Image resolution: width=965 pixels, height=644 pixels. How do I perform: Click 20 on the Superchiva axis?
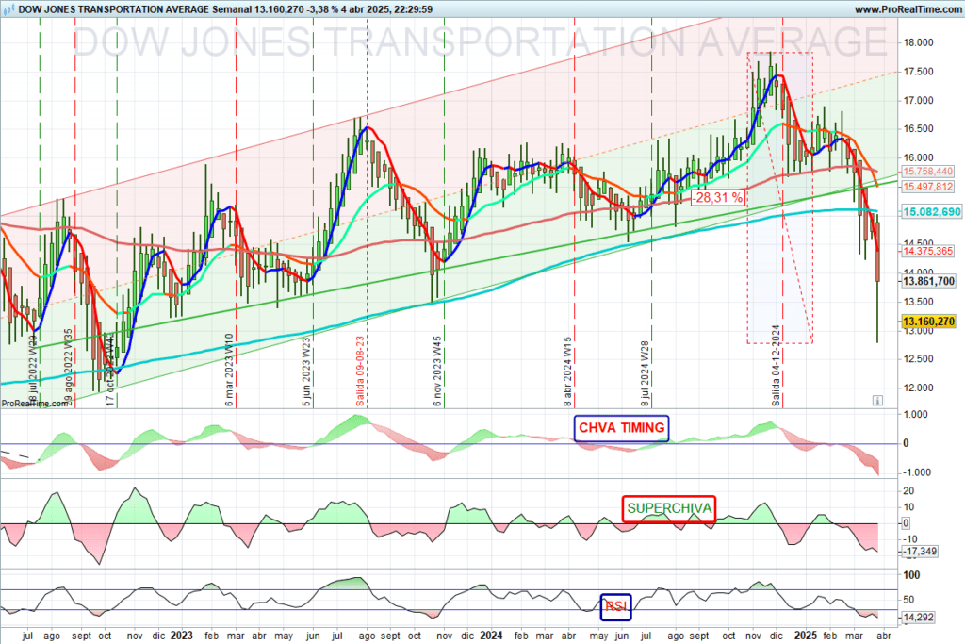908,490
